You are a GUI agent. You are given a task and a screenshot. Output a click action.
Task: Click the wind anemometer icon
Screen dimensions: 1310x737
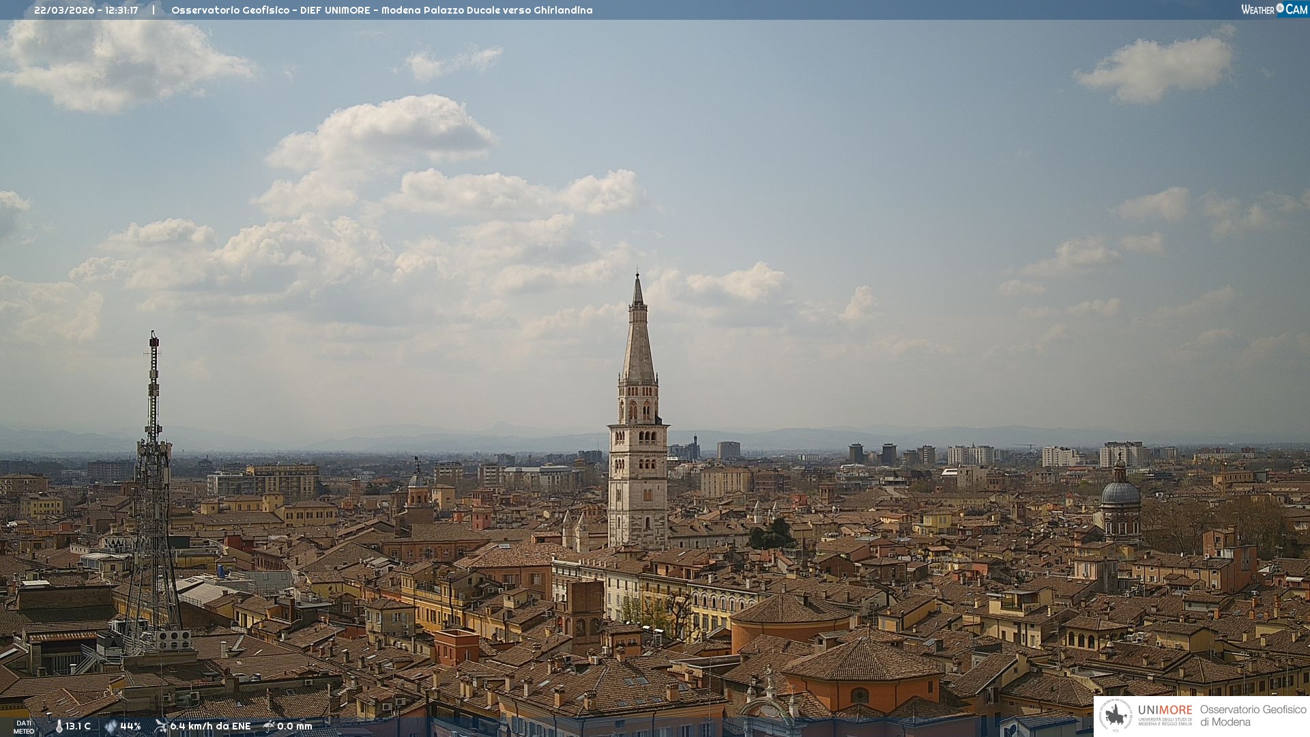(x=161, y=726)
